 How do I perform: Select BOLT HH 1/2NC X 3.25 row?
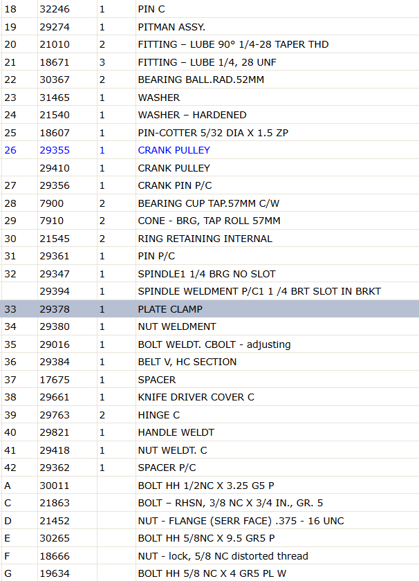(209, 486)
